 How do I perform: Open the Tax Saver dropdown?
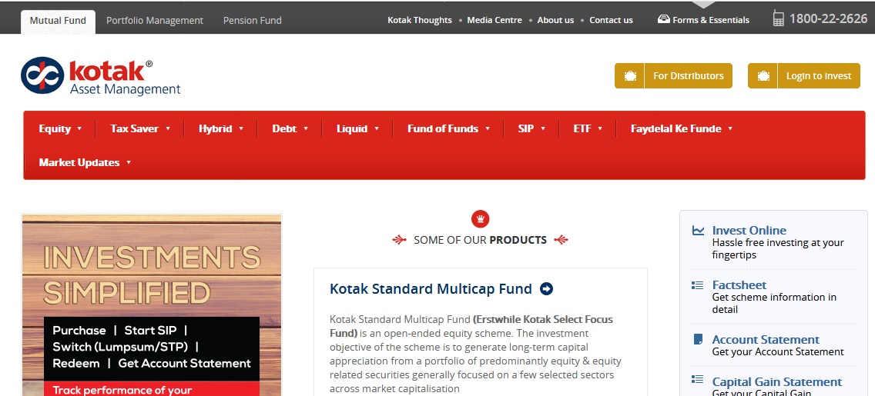tap(139, 128)
